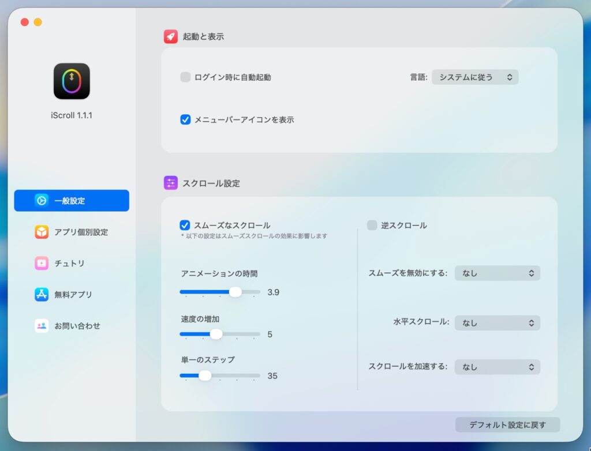
Task: Open the 水平スクロール dropdown
Action: [497, 323]
